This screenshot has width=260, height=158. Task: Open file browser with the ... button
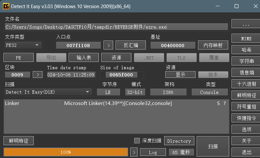(x=246, y=24)
